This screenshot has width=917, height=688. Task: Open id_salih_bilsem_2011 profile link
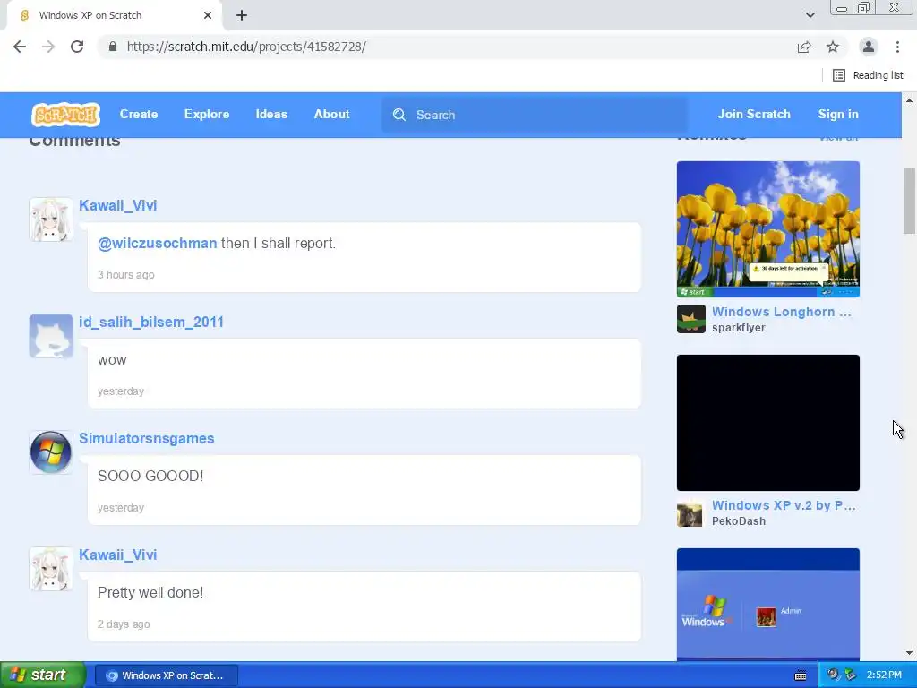150,322
